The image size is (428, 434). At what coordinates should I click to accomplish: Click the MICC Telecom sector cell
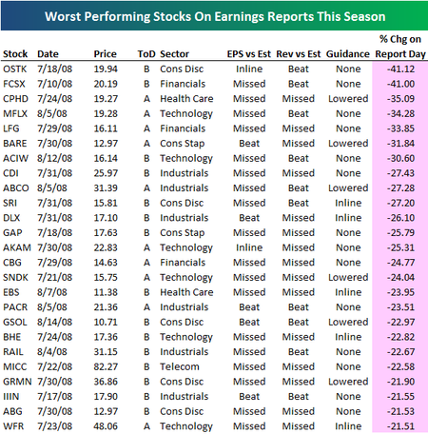[x=180, y=366]
